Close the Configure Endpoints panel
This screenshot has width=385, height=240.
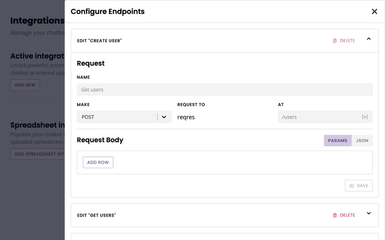pyautogui.click(x=374, y=11)
